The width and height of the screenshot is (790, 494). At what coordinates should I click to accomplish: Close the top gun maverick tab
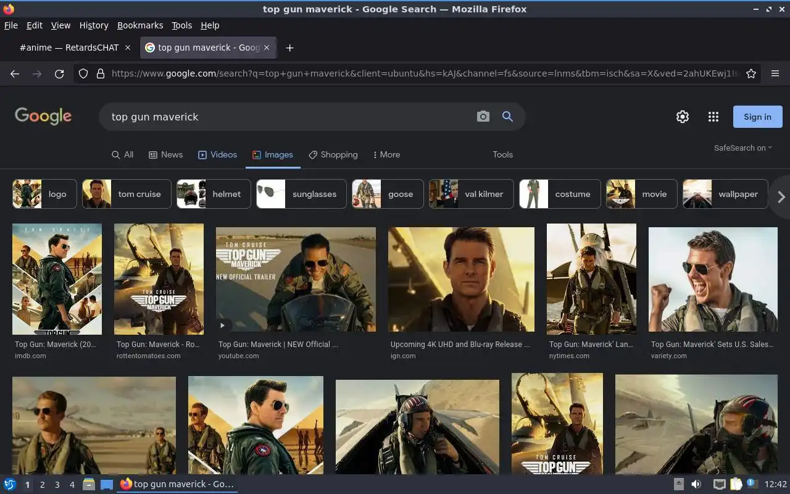point(267,48)
